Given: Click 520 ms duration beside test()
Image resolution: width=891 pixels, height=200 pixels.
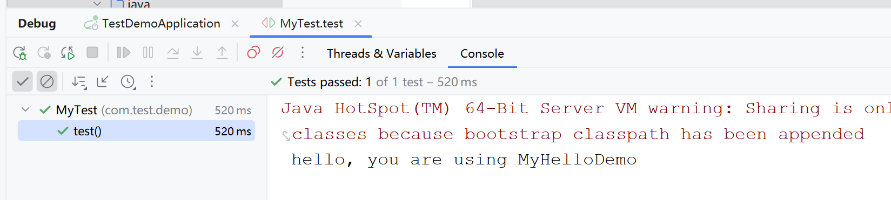Looking at the screenshot, I should pos(233,132).
